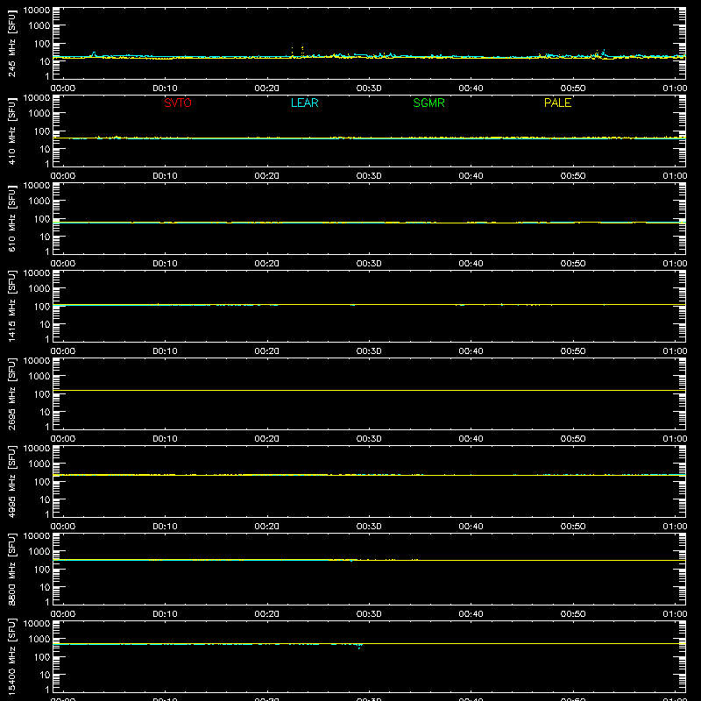Click the 10 tick of the 1415 MHz plot

(45, 324)
